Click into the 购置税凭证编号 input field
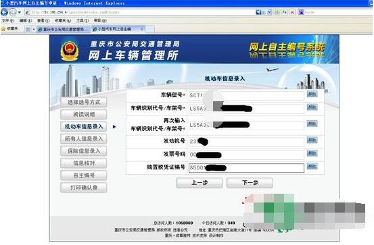This screenshot has height=245, width=374. click(246, 168)
